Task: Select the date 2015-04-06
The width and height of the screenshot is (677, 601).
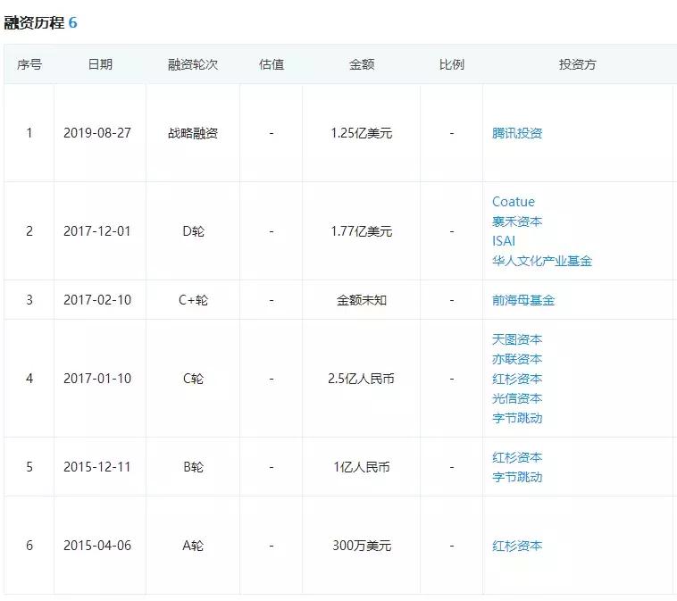Action: 97,546
